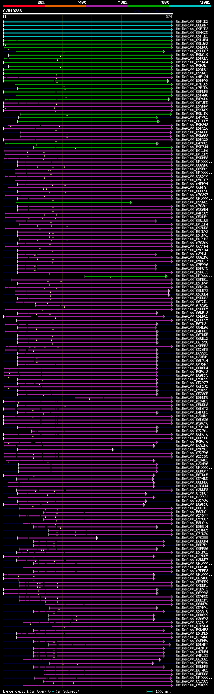Select label UniRef100_C6TJM5
214x694 pixels.
(x=192, y=103)
